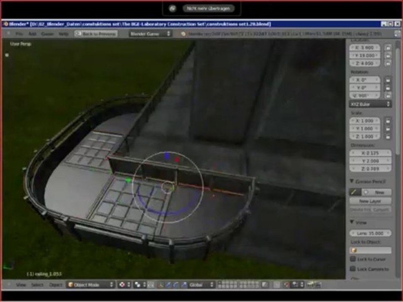Edit the Scale Z field
Image resolution: width=403 pixels, height=302 pixels.
(x=364, y=136)
